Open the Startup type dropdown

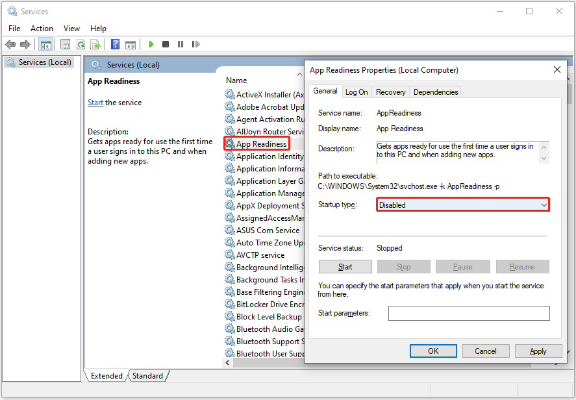463,205
